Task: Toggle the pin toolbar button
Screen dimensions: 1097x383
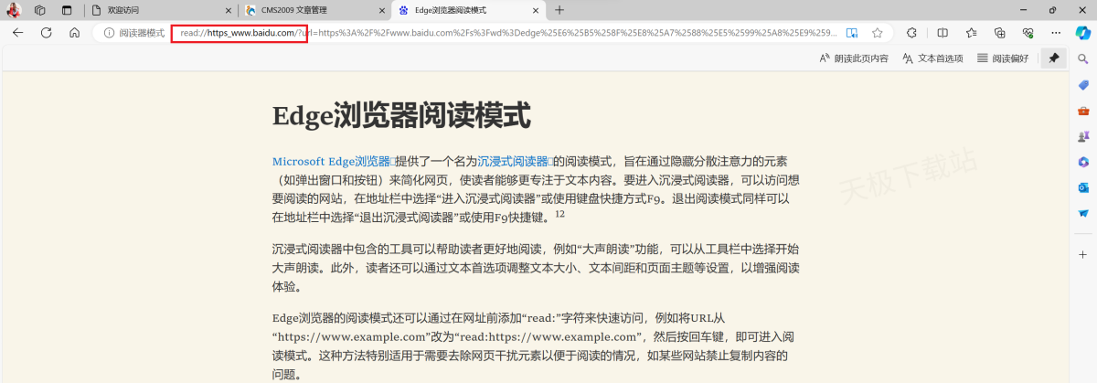Action: coord(1054,59)
